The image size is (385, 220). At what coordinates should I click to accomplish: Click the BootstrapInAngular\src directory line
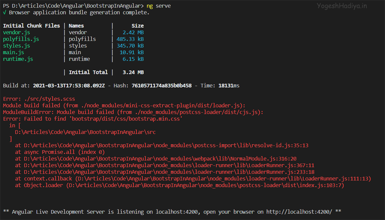click(85, 132)
